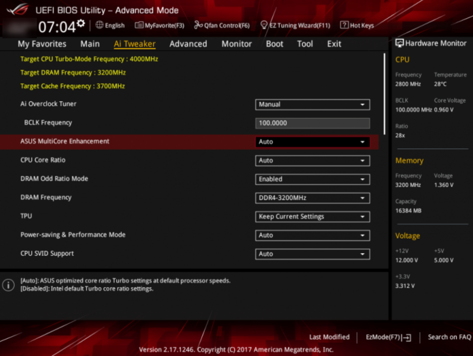Go to the Boot tab
473x356 pixels.
pyautogui.click(x=274, y=44)
